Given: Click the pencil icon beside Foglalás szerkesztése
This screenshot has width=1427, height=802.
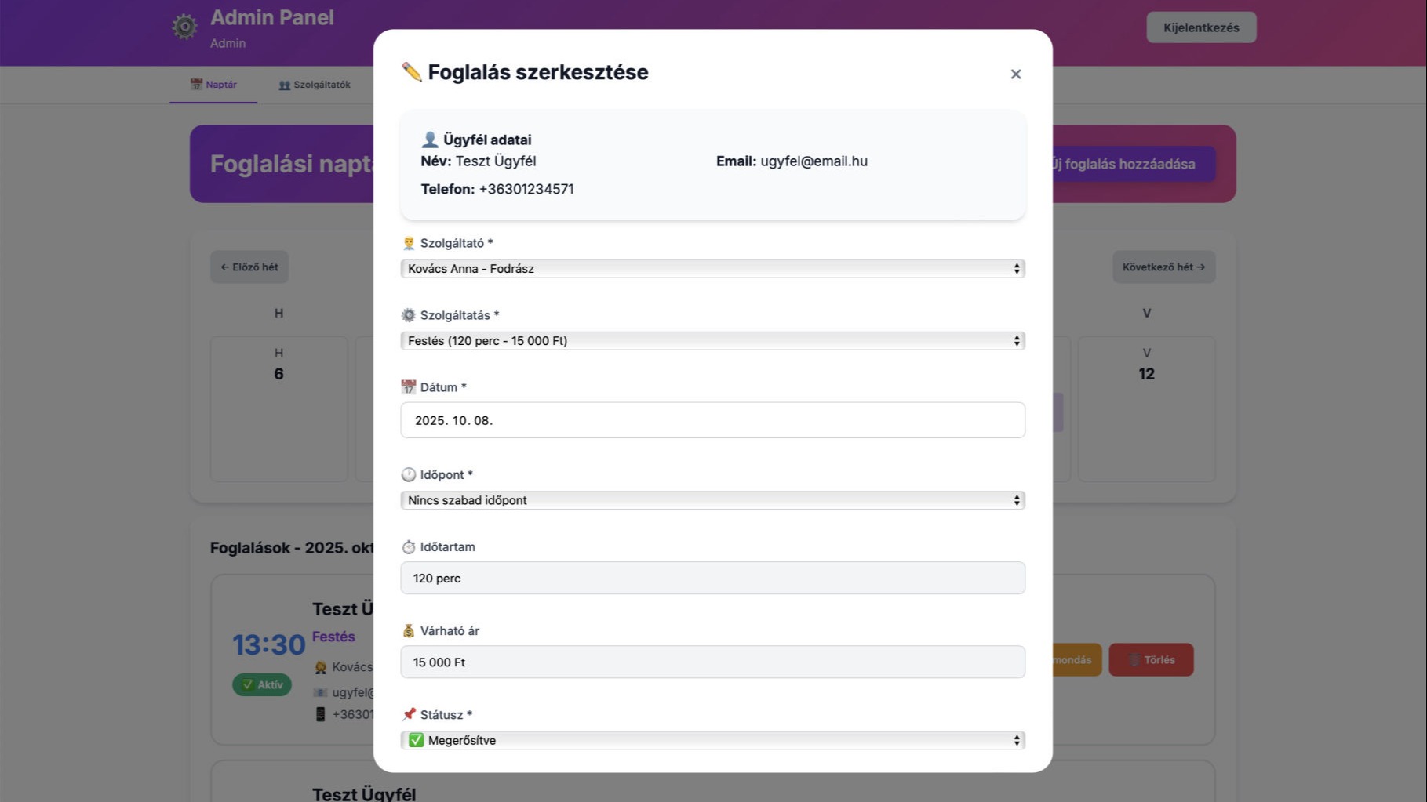Looking at the screenshot, I should (411, 72).
